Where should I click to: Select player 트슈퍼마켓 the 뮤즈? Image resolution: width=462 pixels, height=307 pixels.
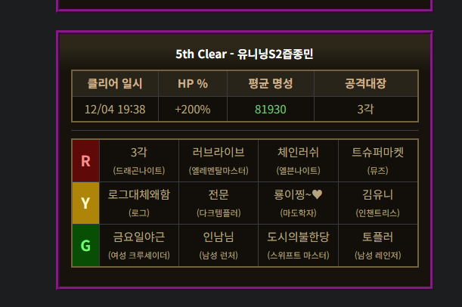(x=377, y=153)
